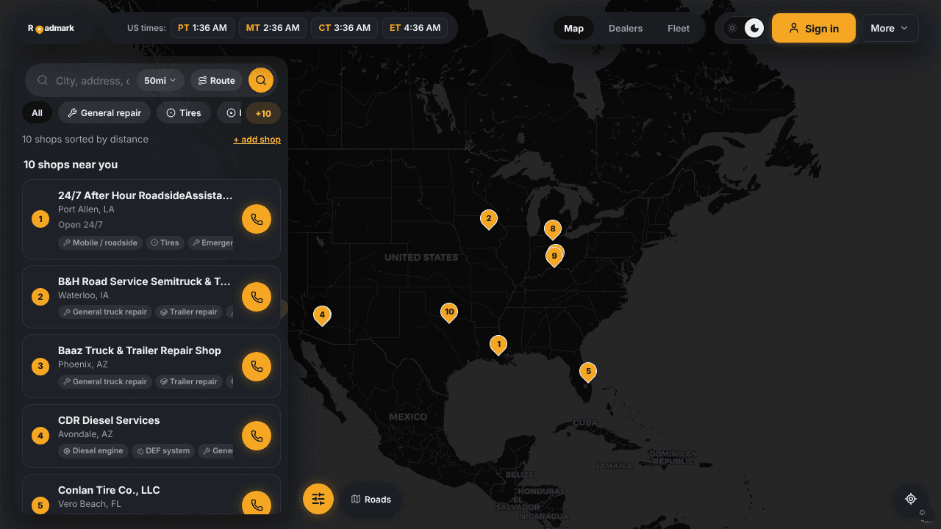The image size is (941, 529).
Task: Click Trailer repair tag under Phoenix shop
Action: click(189, 381)
